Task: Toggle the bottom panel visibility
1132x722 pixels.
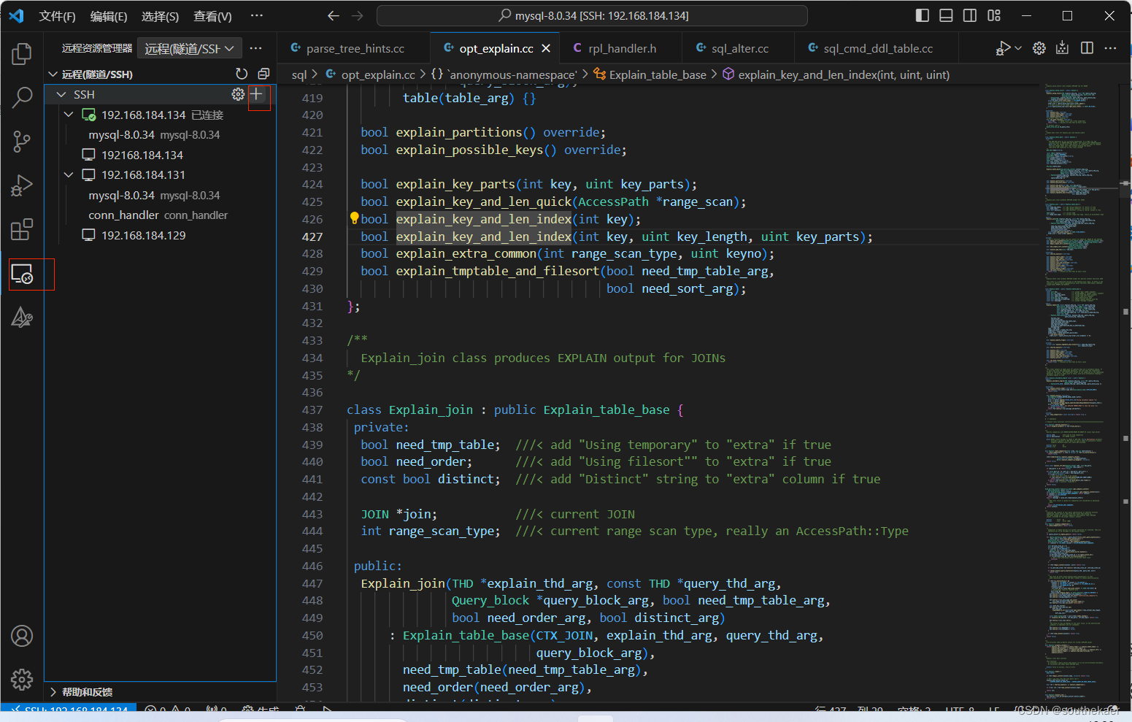Action: 944,15
